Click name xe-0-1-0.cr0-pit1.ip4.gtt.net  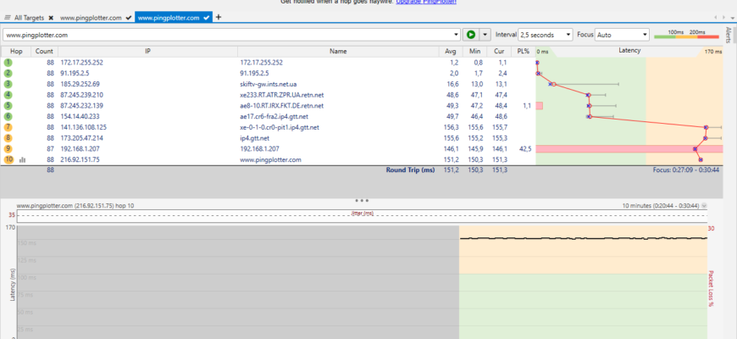click(280, 127)
